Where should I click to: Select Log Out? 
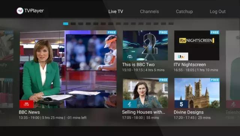pyautogui.click(x=217, y=12)
